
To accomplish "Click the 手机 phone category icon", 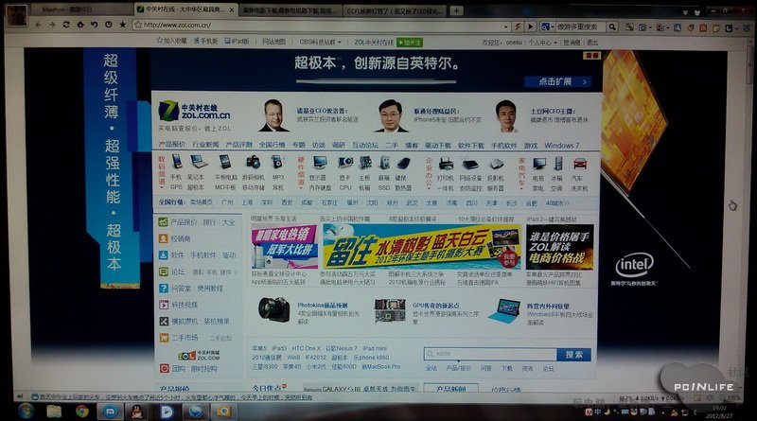I will pos(176,162).
